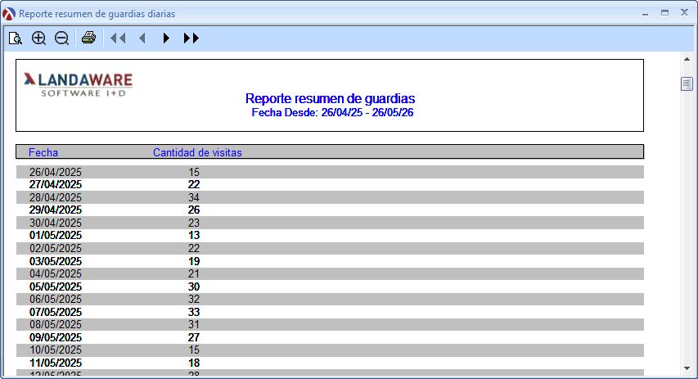Click visit count 27 for 09/05/2025
This screenshot has height=379, width=698.
coord(194,337)
